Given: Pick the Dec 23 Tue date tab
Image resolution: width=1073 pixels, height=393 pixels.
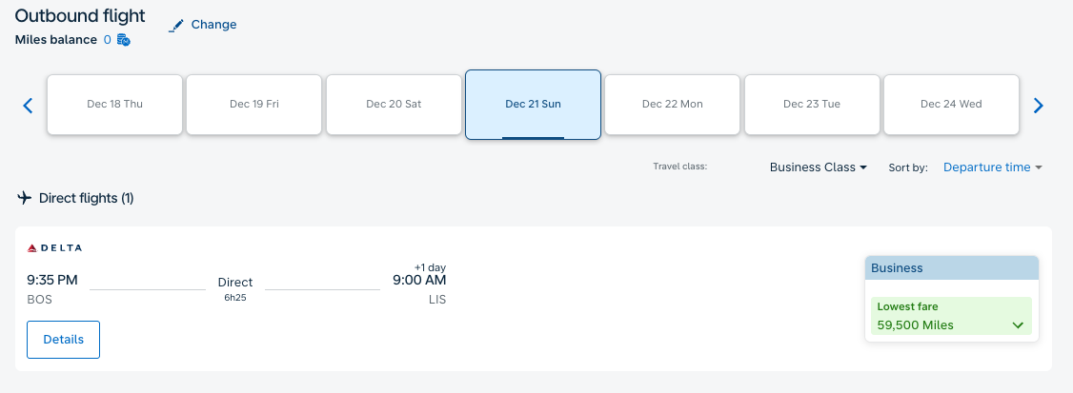Looking at the screenshot, I should [812, 105].
